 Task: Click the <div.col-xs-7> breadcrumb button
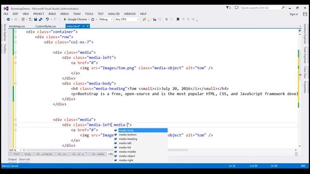click(79, 154)
